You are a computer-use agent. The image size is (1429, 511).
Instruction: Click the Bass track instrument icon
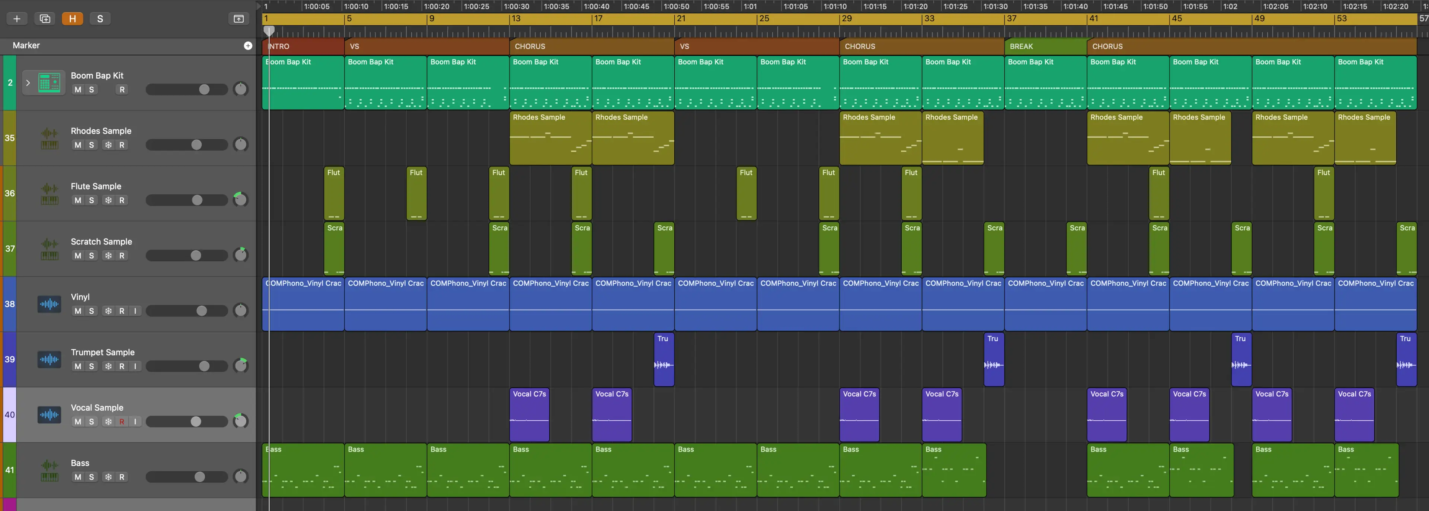point(49,470)
